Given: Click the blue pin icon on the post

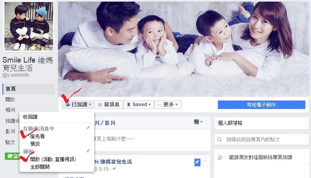Looking at the screenshot, I should click(197, 163).
